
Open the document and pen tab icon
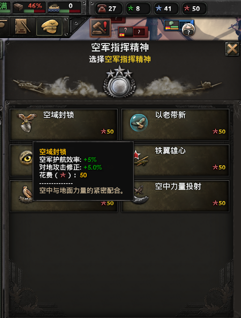click(x=22, y=27)
